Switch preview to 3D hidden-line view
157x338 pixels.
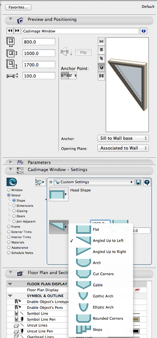point(102,59)
